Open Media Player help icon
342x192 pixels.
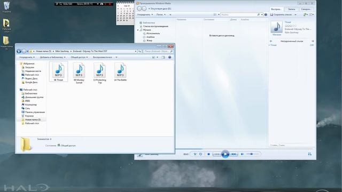[x=266, y=14]
